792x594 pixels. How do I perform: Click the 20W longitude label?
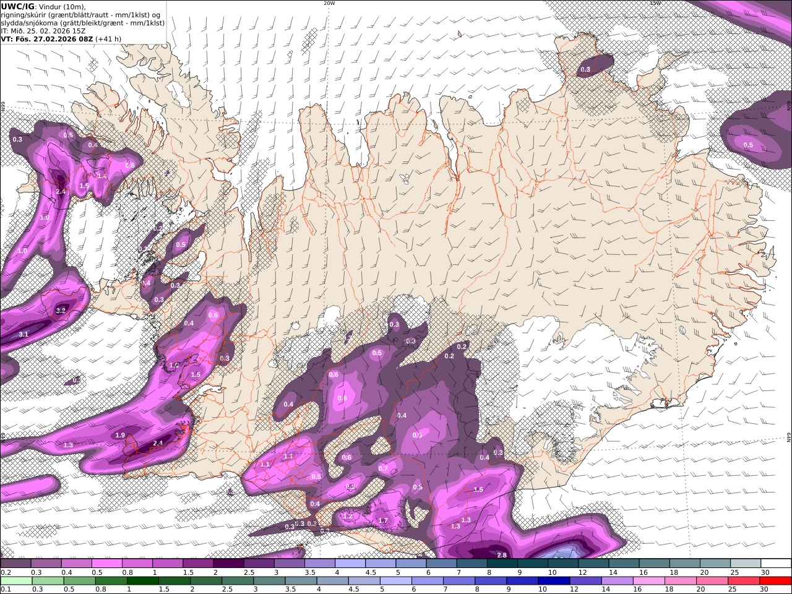(x=329, y=3)
